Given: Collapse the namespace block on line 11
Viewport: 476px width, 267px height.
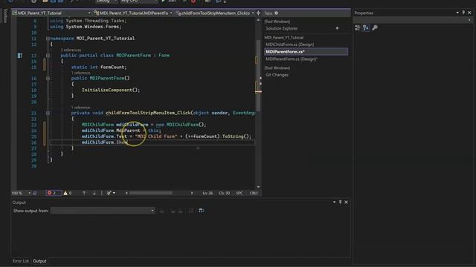Looking at the screenshot, I should point(48,39).
